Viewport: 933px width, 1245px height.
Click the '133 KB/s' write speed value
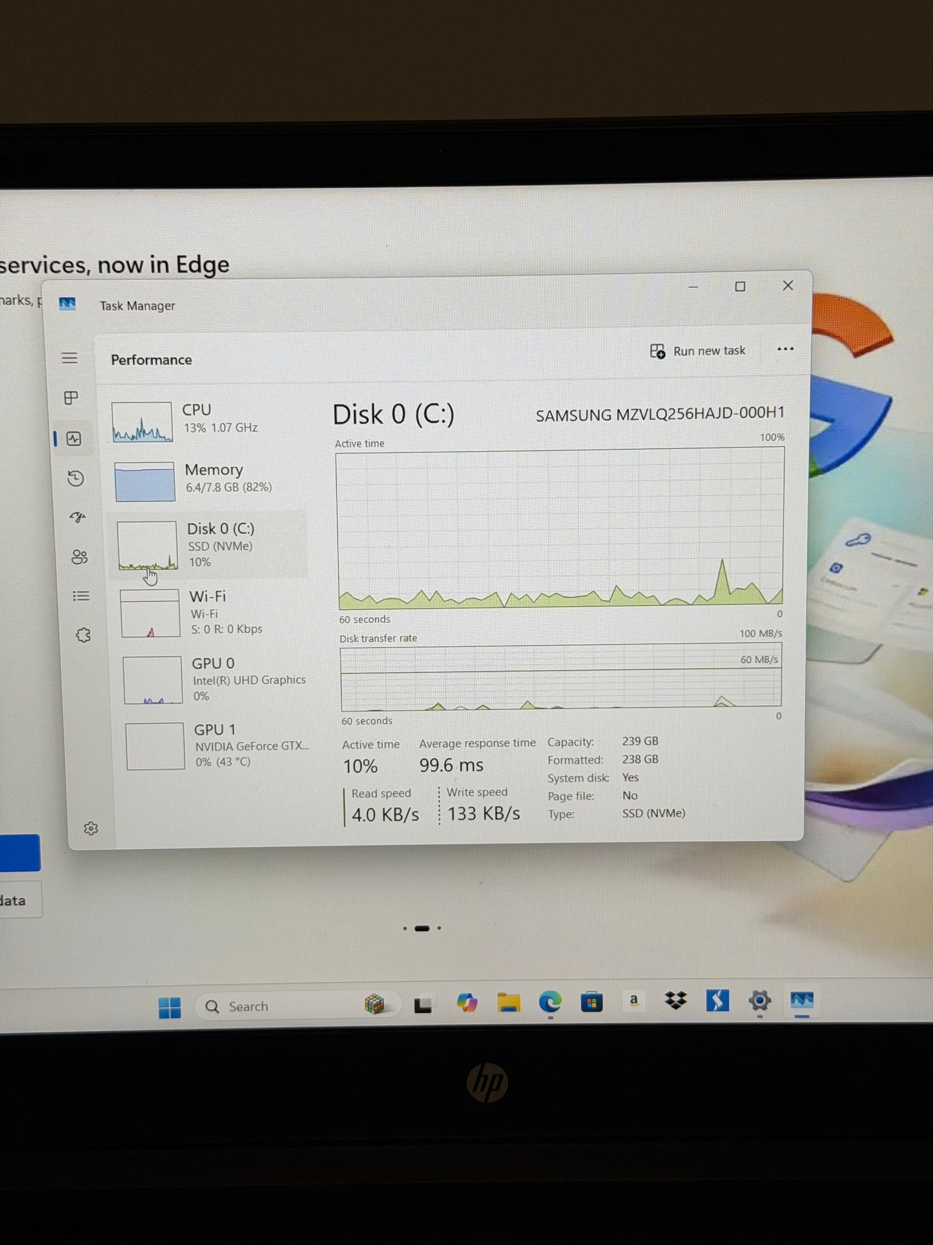(484, 813)
